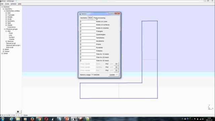Launch Opera from the taskbar
The width and height of the screenshot is (215, 121).
[46, 119]
